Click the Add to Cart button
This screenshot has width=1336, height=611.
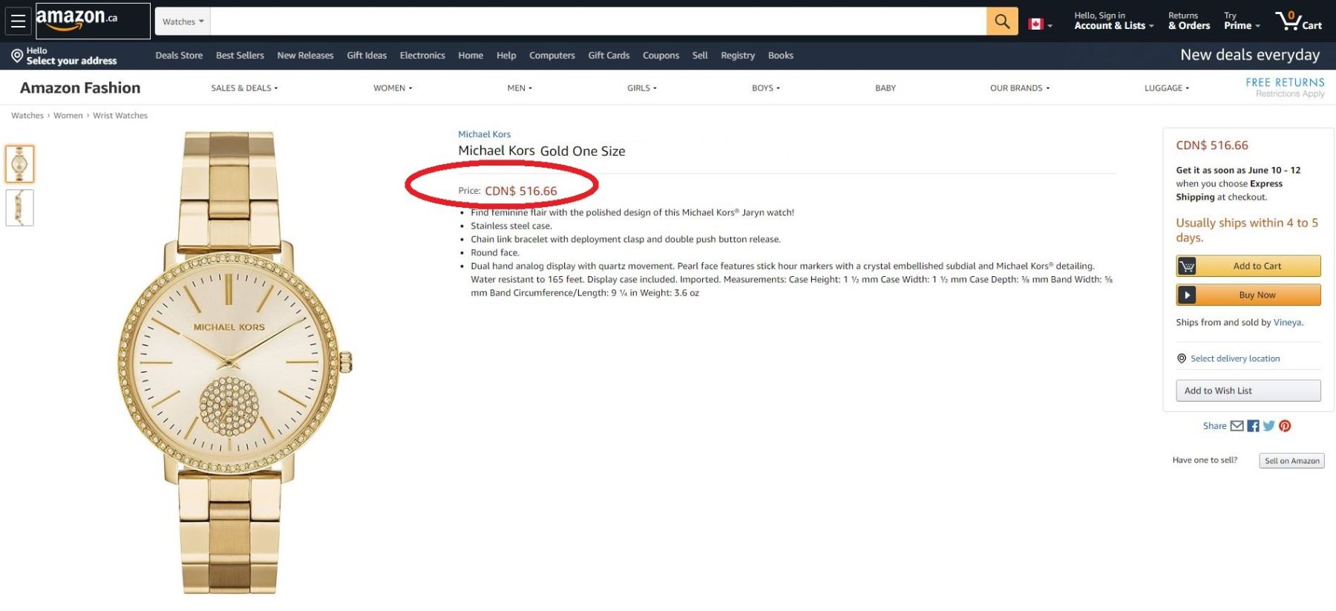tap(1248, 266)
